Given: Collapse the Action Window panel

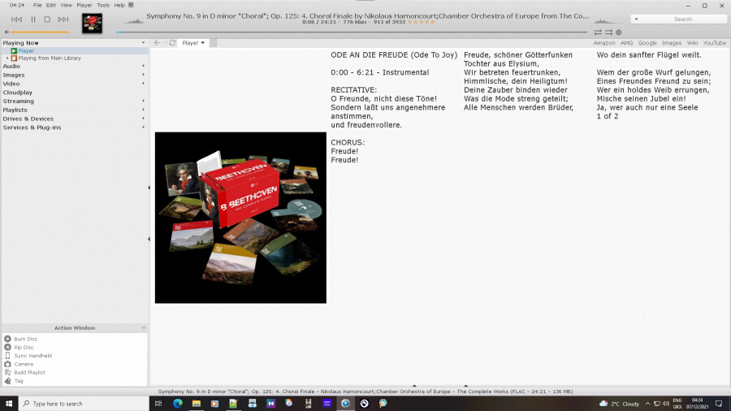Looking at the screenshot, I should coord(143,328).
